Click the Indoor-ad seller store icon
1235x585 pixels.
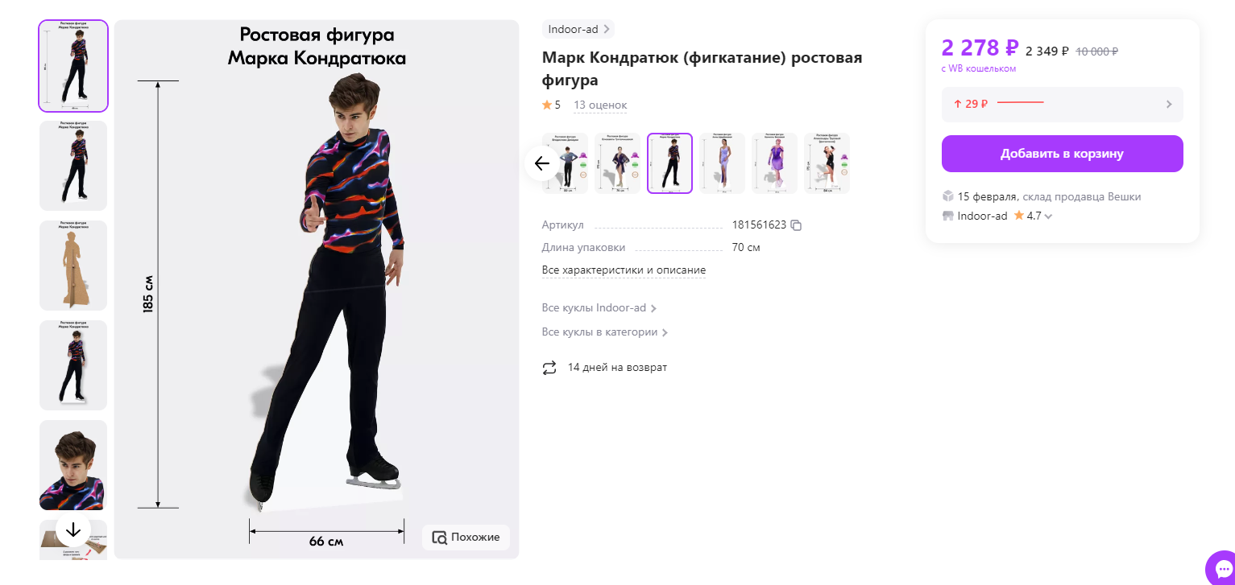click(948, 216)
